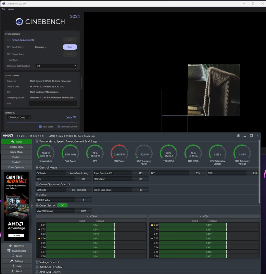Image resolution: width=266 pixels, height=274 pixels.
Task: Collapse the Cores Section chevron
Action: pos(37,205)
